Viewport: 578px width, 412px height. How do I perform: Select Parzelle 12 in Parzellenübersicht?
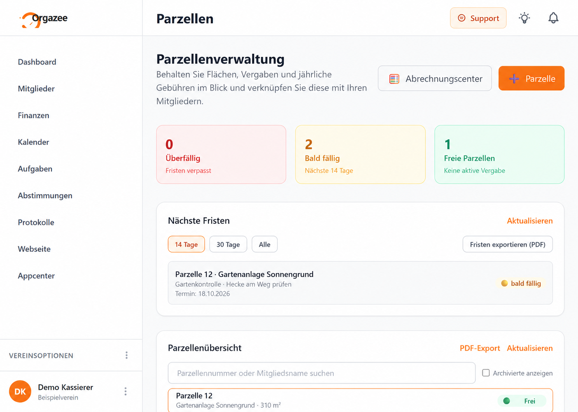(360, 400)
